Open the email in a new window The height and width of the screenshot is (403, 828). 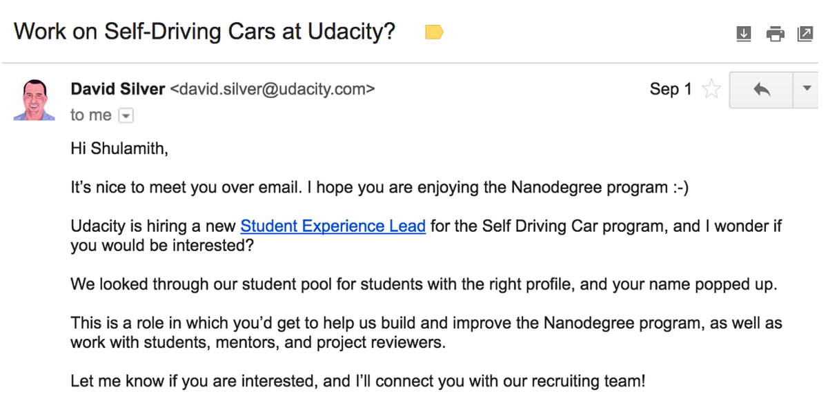click(x=805, y=33)
